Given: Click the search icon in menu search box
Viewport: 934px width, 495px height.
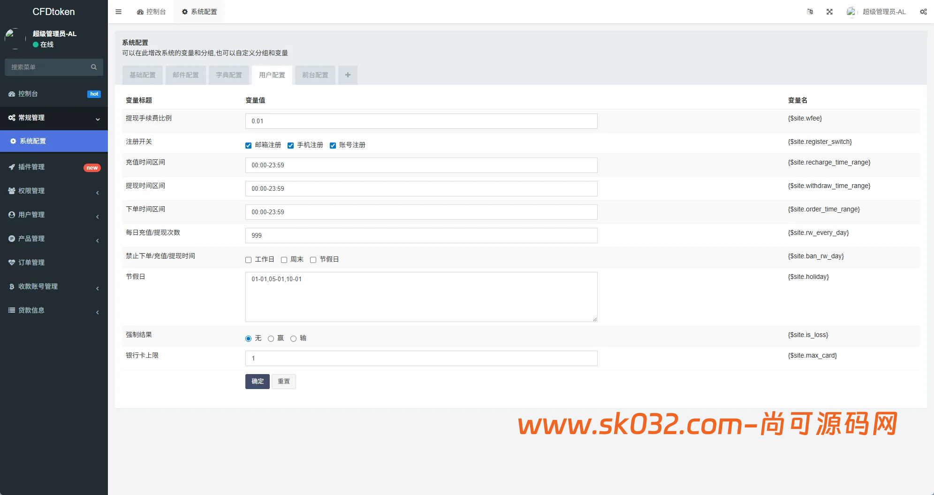Looking at the screenshot, I should tap(94, 67).
